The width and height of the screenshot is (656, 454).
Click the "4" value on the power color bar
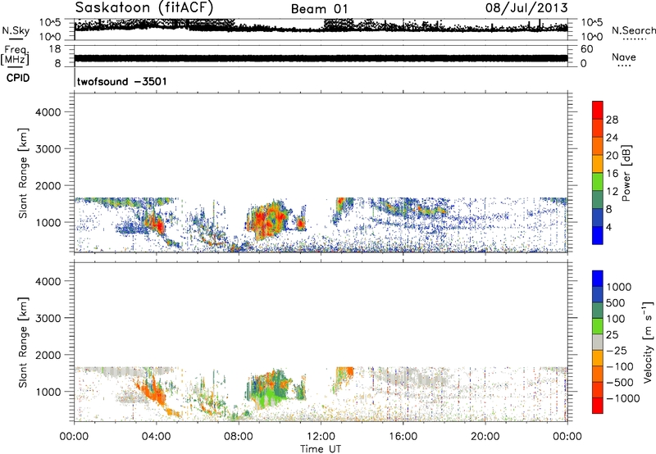[x=608, y=228]
